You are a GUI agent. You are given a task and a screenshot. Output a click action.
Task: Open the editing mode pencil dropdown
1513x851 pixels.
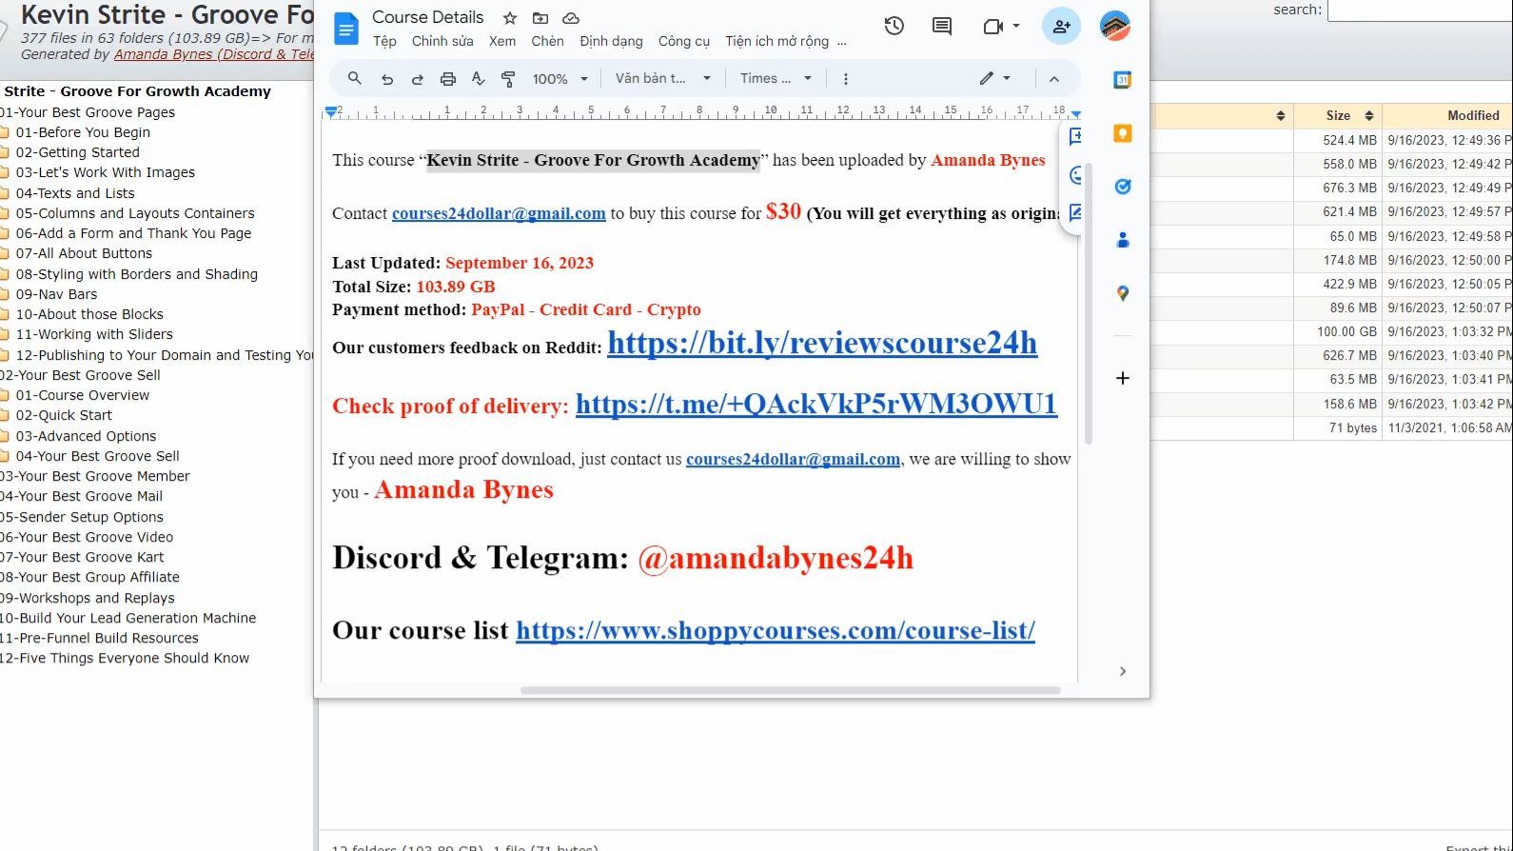point(994,79)
